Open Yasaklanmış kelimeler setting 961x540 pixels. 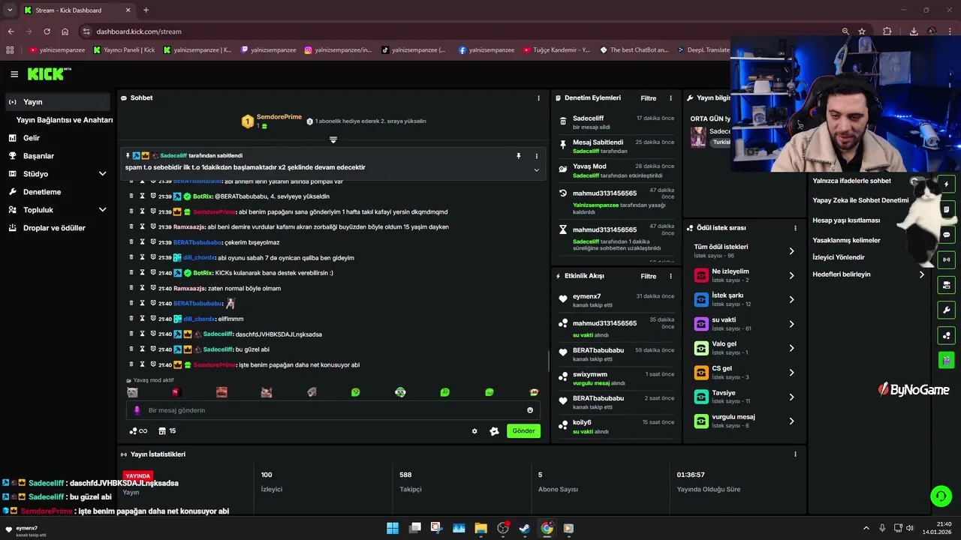pyautogui.click(x=846, y=241)
